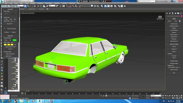Screen dimensions: 183x103
Task: Click the Align tool icon
Action: 98,6
